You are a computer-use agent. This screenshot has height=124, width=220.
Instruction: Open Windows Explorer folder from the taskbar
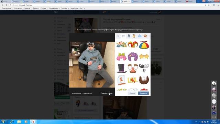[19, 122]
